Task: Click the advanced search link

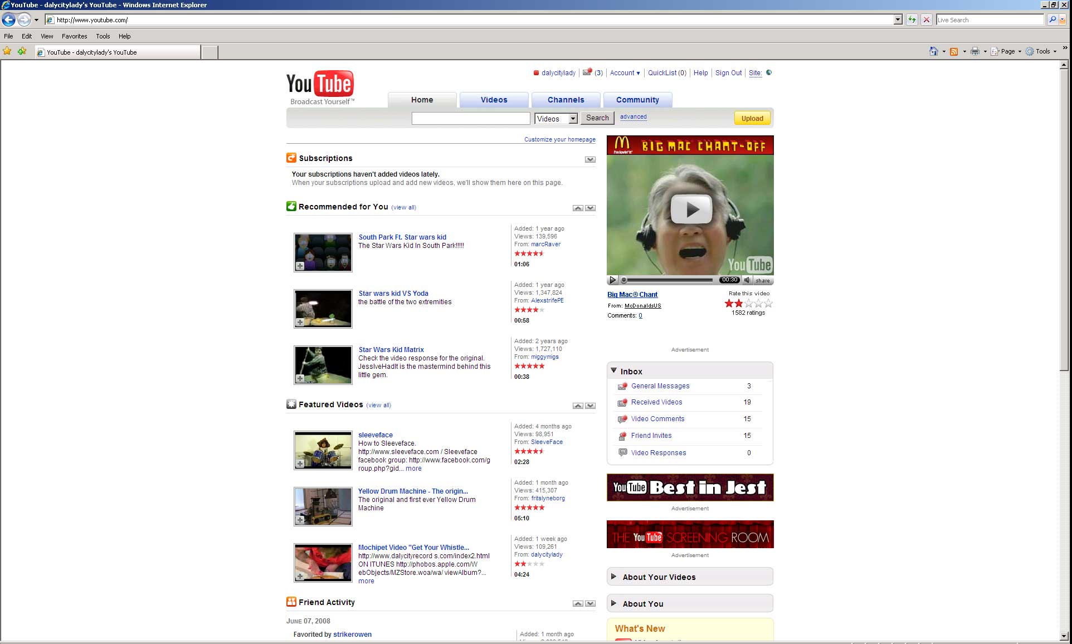Action: [x=633, y=117]
